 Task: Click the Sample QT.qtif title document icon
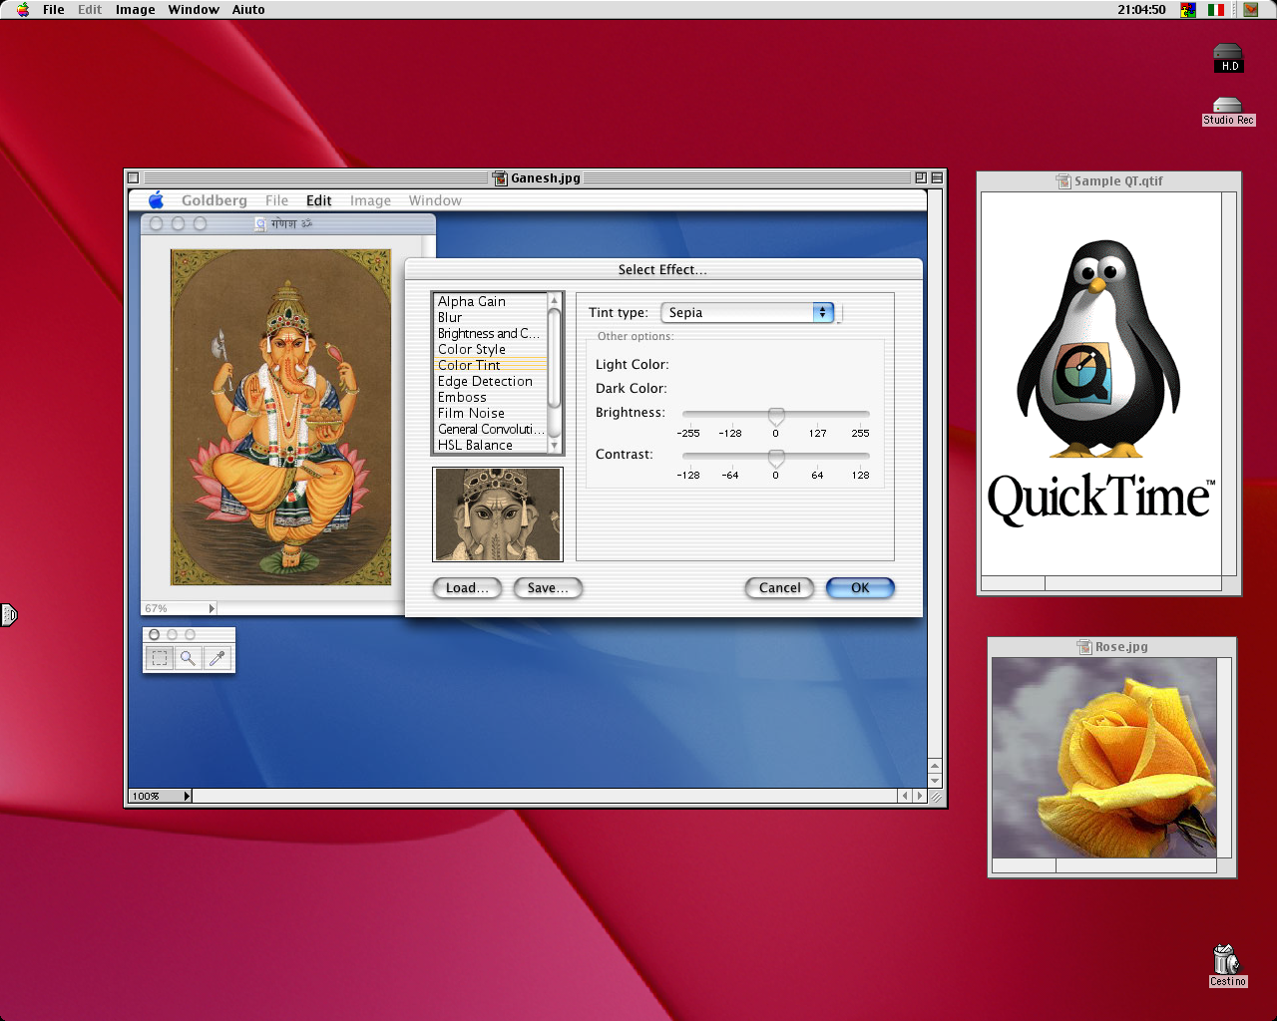[1064, 181]
